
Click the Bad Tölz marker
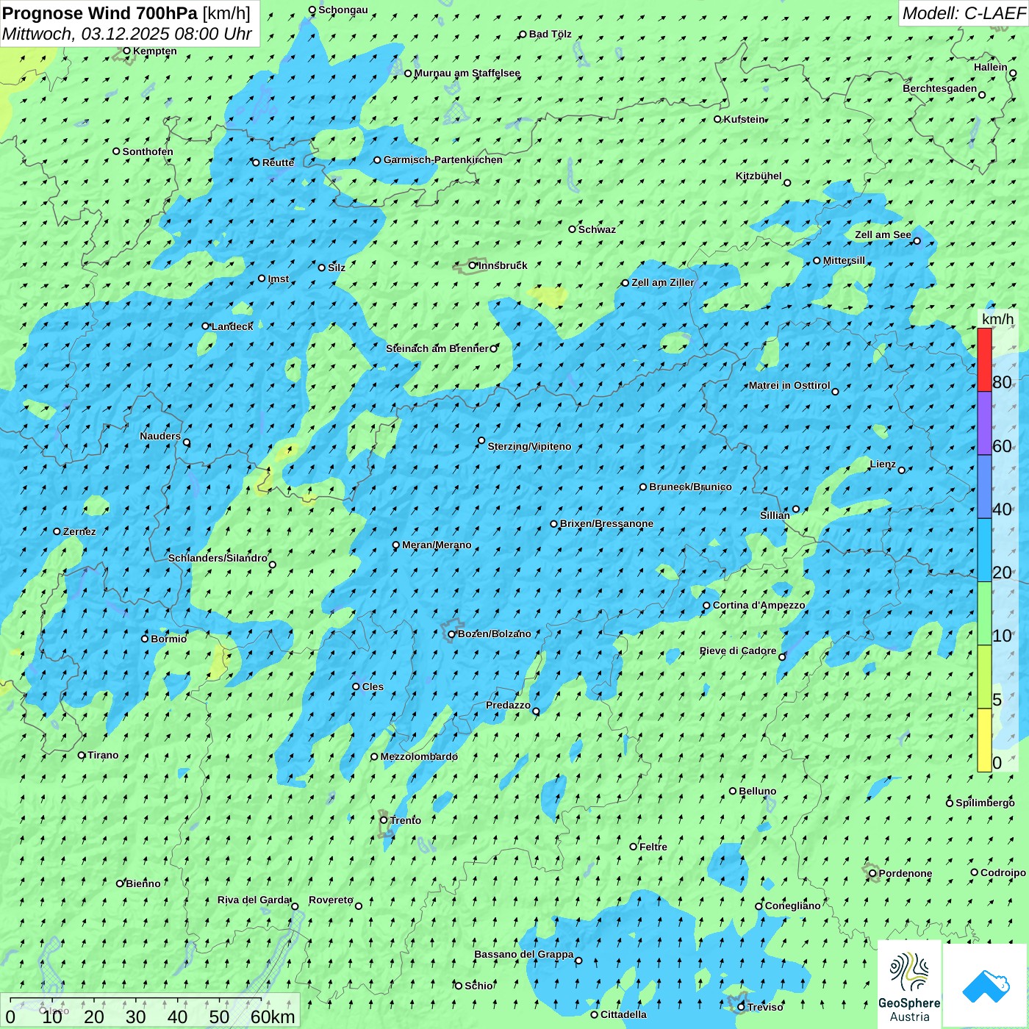click(x=523, y=35)
